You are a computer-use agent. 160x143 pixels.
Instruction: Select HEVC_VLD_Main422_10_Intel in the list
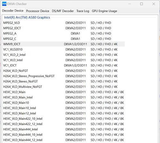[64, 119]
